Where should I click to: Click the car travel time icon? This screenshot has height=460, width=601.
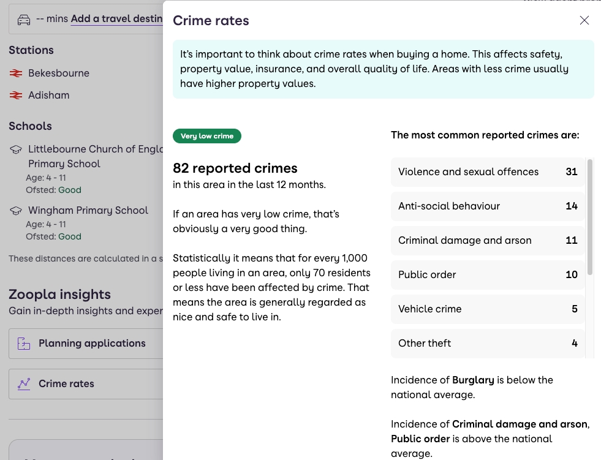(x=24, y=20)
